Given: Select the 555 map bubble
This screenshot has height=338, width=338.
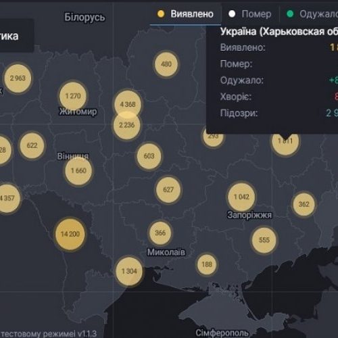Looking at the screenshot, I should (x=264, y=240).
